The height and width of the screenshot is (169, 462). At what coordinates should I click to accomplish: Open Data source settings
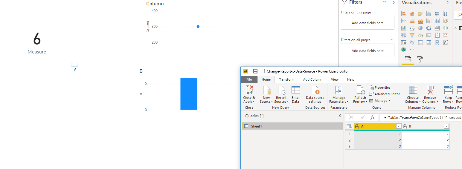tap(315, 94)
